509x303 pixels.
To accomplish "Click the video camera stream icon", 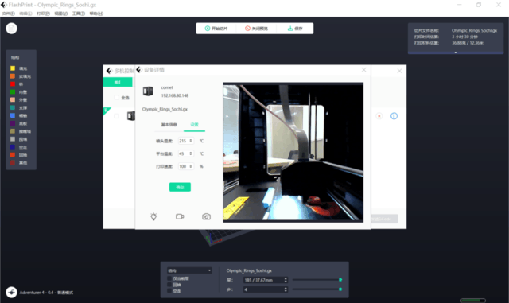I will [180, 216].
